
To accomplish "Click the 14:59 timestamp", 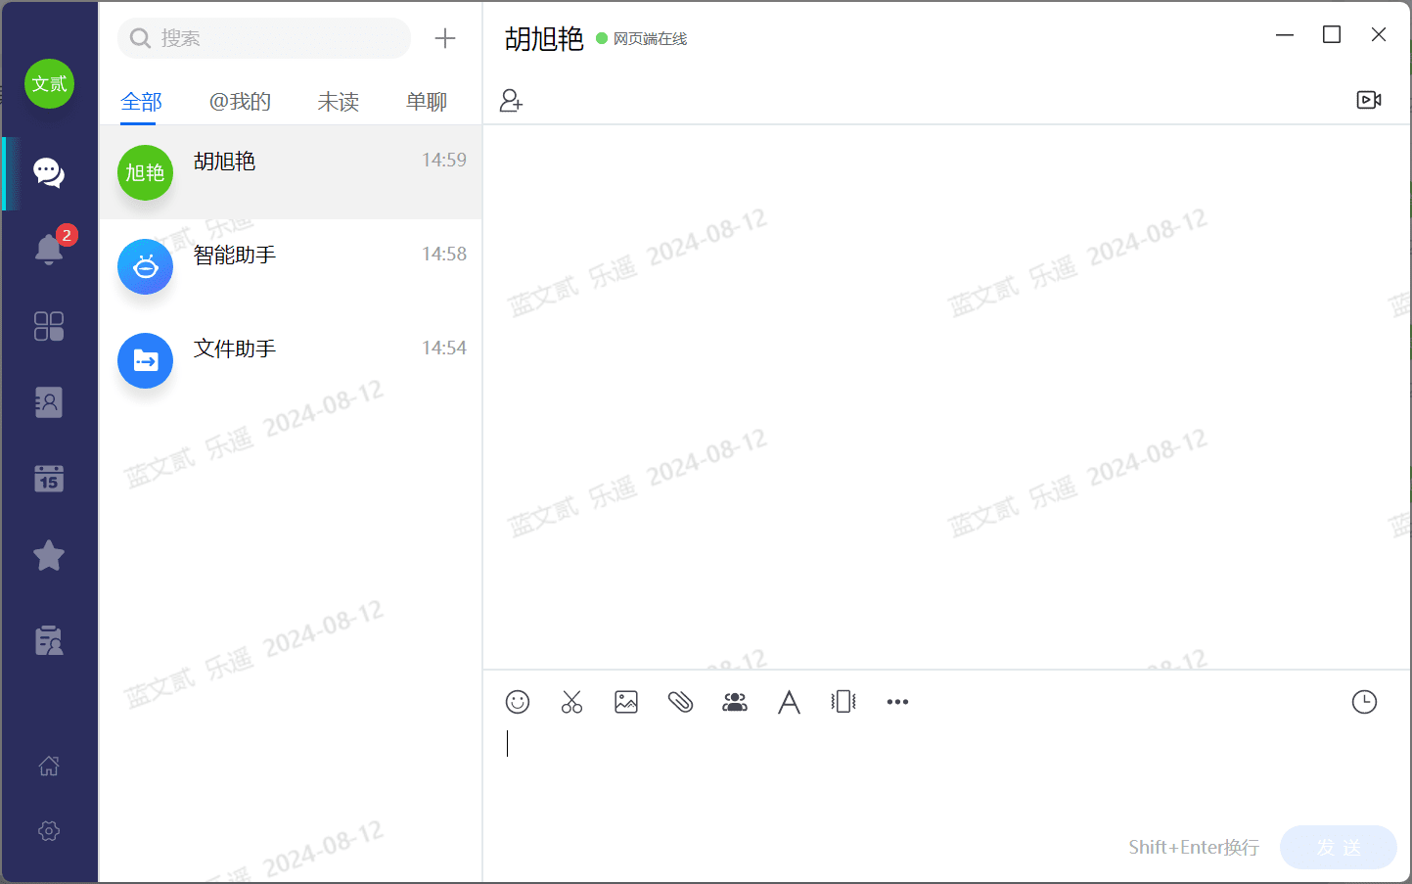I will (x=444, y=160).
